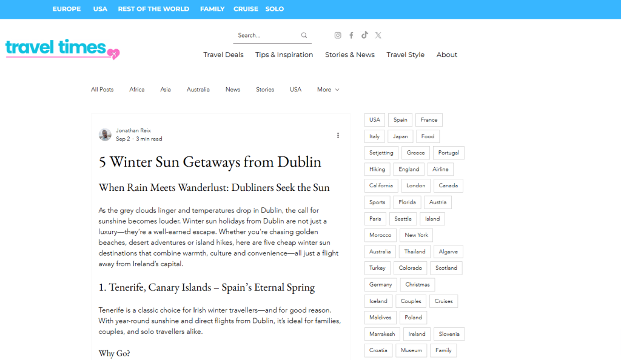This screenshot has width=621, height=360.
Task: Open the TikTok profile icon
Action: click(x=364, y=35)
